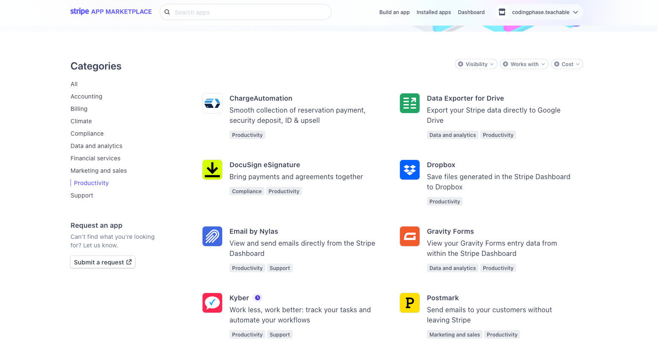This screenshot has height=357, width=658.
Task: Open the Data Exporter for Drive icon
Action: (x=410, y=103)
